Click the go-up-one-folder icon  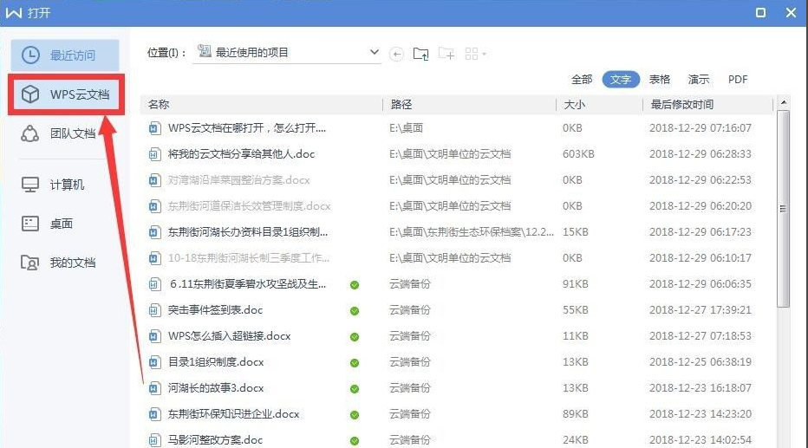pos(421,54)
